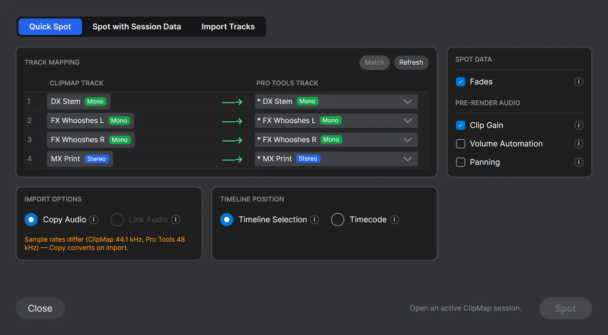
Task: Choose Timecode radio button
Action: (338, 220)
